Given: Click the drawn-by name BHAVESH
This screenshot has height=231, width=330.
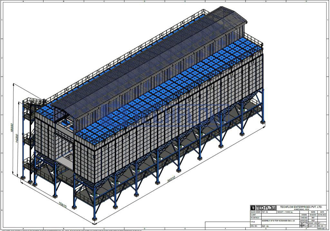Looking at the screenshot, I should point(313,215).
